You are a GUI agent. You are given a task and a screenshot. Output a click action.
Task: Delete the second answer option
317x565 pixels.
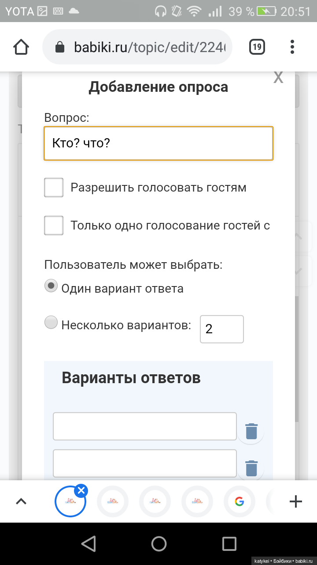(x=251, y=468)
